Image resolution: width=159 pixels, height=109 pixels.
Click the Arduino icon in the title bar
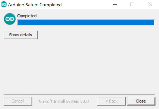coord(4,5)
